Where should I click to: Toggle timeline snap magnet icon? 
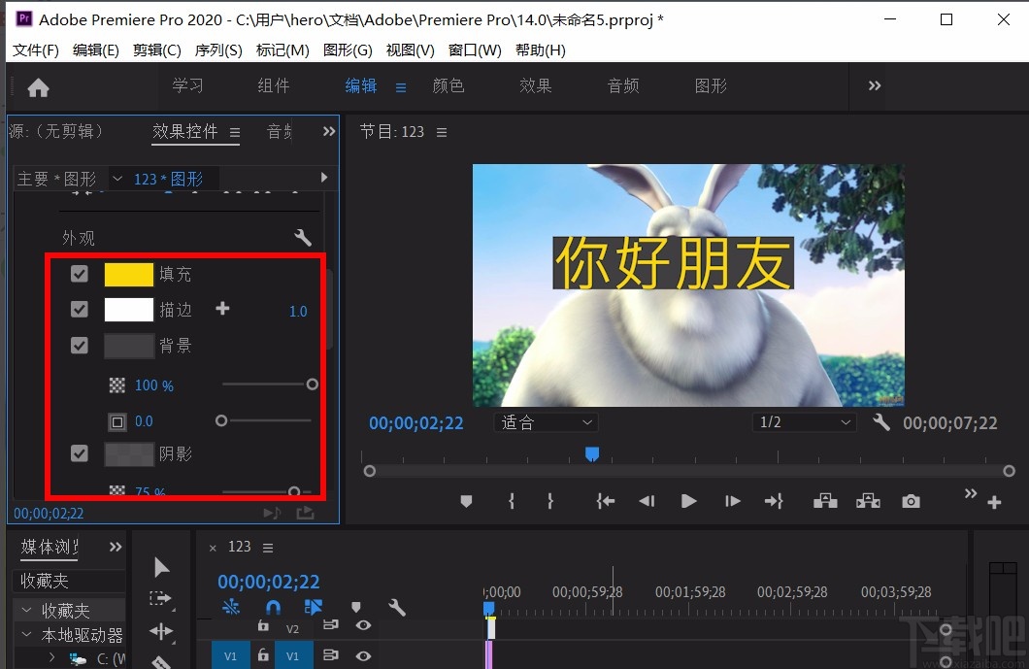tap(273, 607)
